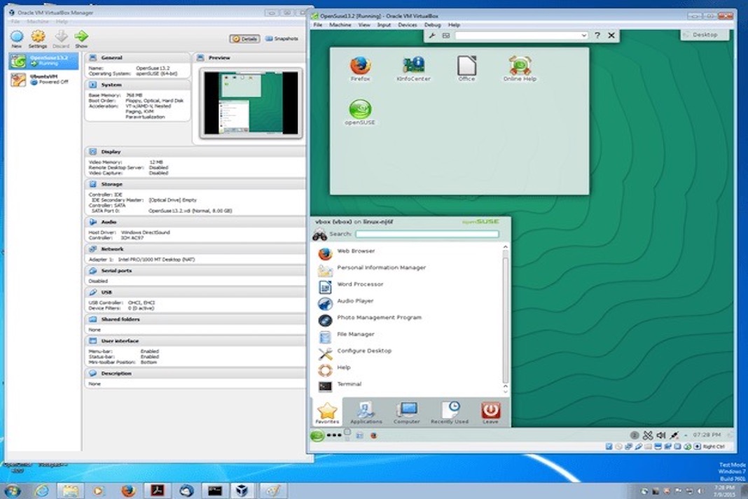Viewport: 748px width, 499px height.
Task: Select Terminal in the application launcher
Action: click(349, 384)
